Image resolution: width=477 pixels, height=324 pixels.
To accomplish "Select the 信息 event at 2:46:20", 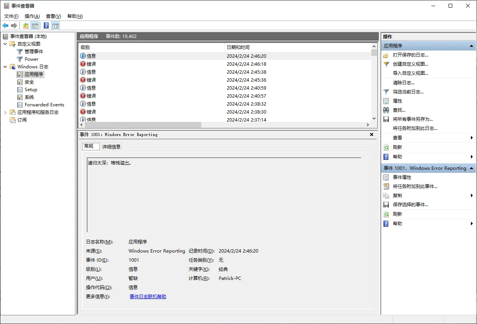I will (224, 56).
